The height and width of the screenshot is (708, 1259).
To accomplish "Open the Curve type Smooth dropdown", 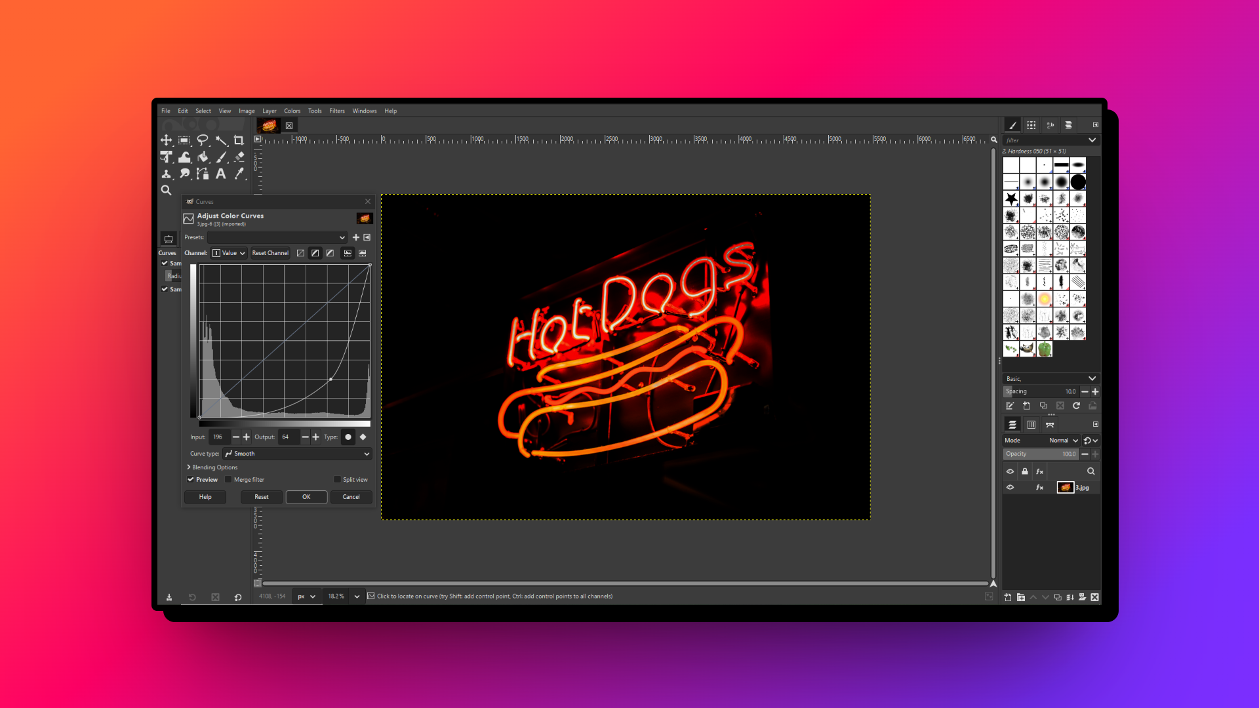I will 297,454.
